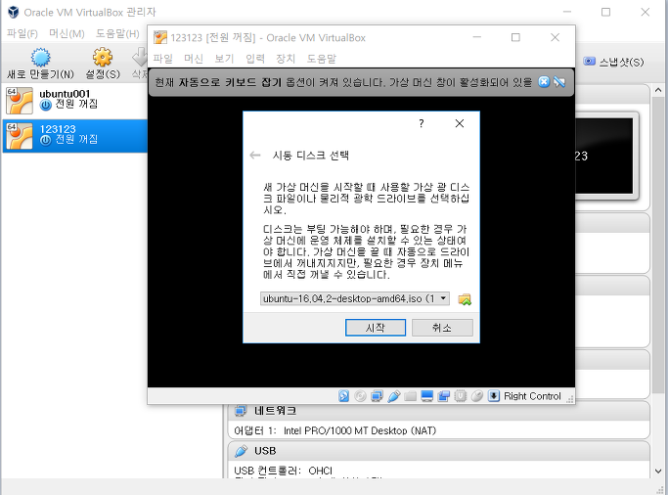
Task: Open 머신(M) menu in manager window
Action: point(67,33)
